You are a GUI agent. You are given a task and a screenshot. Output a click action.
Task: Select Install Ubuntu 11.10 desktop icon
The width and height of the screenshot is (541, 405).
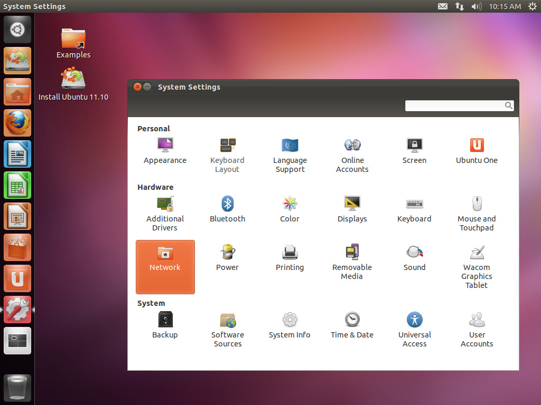coord(73,84)
